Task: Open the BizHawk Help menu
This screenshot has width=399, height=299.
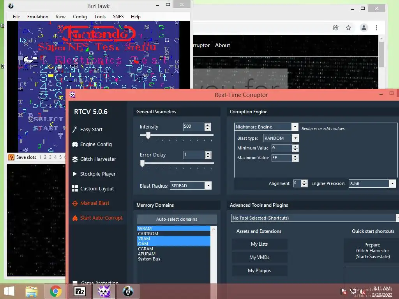Action: pyautogui.click(x=136, y=16)
